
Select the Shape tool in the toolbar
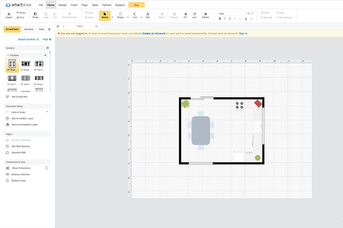coord(120,15)
